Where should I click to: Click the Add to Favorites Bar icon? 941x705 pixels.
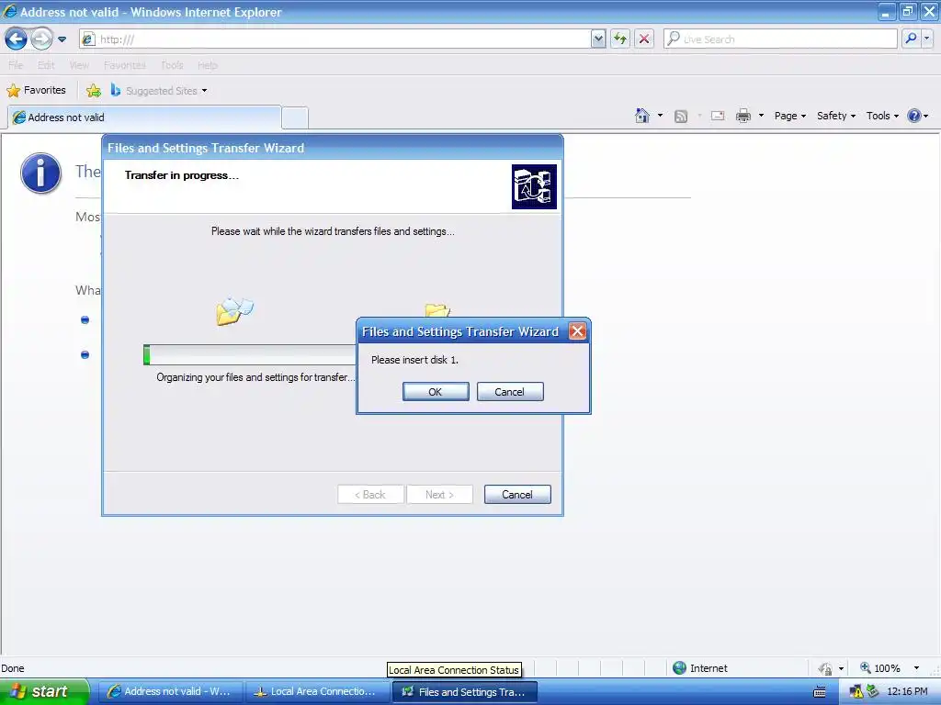94,91
